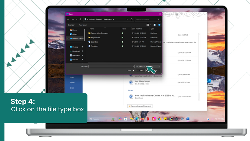Select Downloads in Quick access
This screenshot has height=141, width=250.
(75, 51)
